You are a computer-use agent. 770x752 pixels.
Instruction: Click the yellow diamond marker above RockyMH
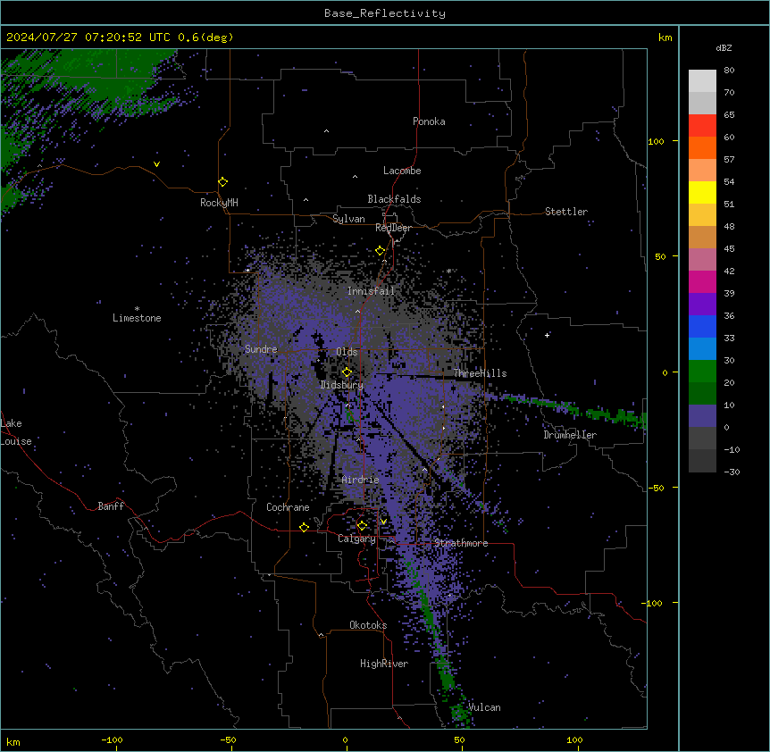pyautogui.click(x=223, y=182)
